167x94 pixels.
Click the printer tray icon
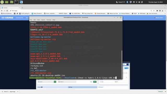pyautogui.click(x=134, y=2)
